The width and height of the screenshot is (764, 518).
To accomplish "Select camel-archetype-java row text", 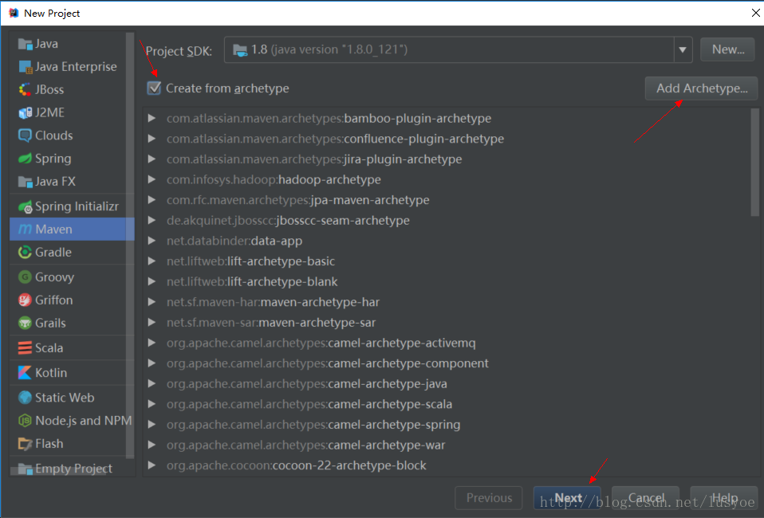I will coord(307,383).
